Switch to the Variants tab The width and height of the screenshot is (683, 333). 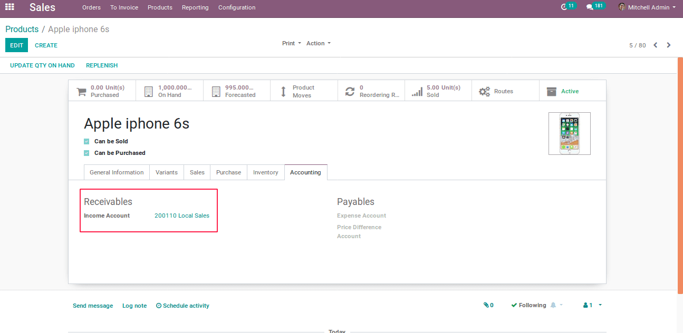167,172
